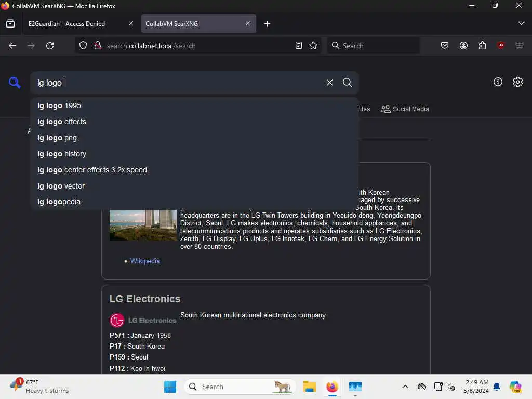Image resolution: width=532 pixels, height=399 pixels.
Task: Open the insecure connection lock icon
Action: (98, 46)
